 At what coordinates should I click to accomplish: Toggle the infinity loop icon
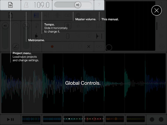99,47
